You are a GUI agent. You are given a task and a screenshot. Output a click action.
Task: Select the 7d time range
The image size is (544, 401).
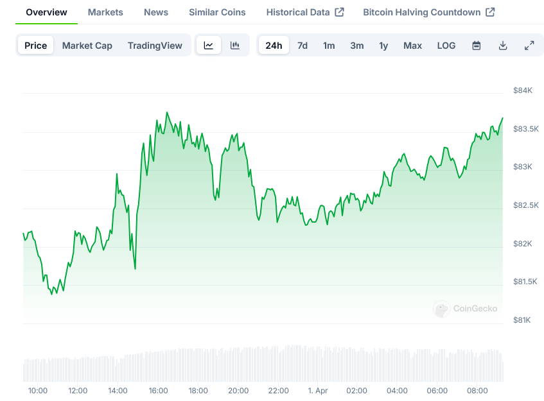pyautogui.click(x=303, y=46)
